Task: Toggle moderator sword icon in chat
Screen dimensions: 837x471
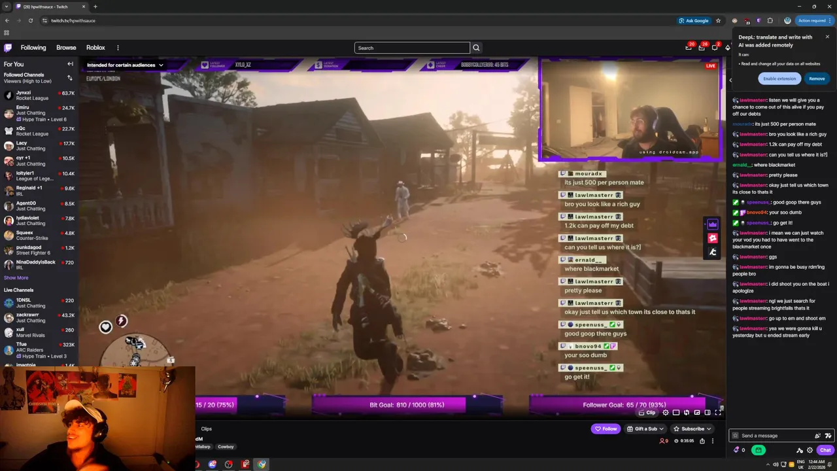Action: coord(800,450)
